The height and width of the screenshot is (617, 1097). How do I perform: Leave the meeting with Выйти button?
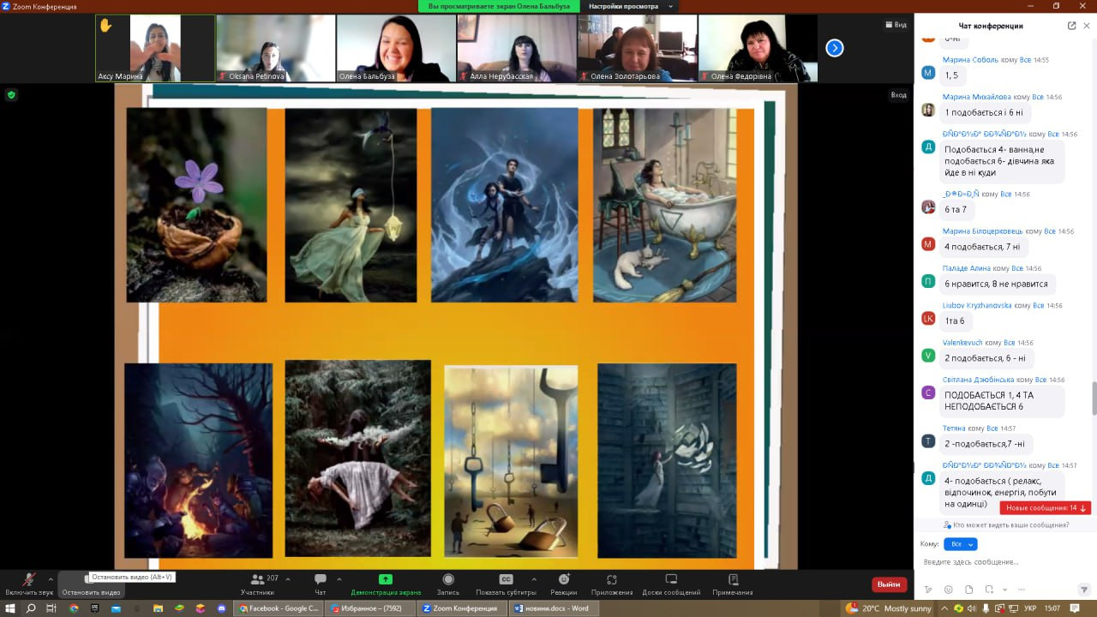[889, 584]
